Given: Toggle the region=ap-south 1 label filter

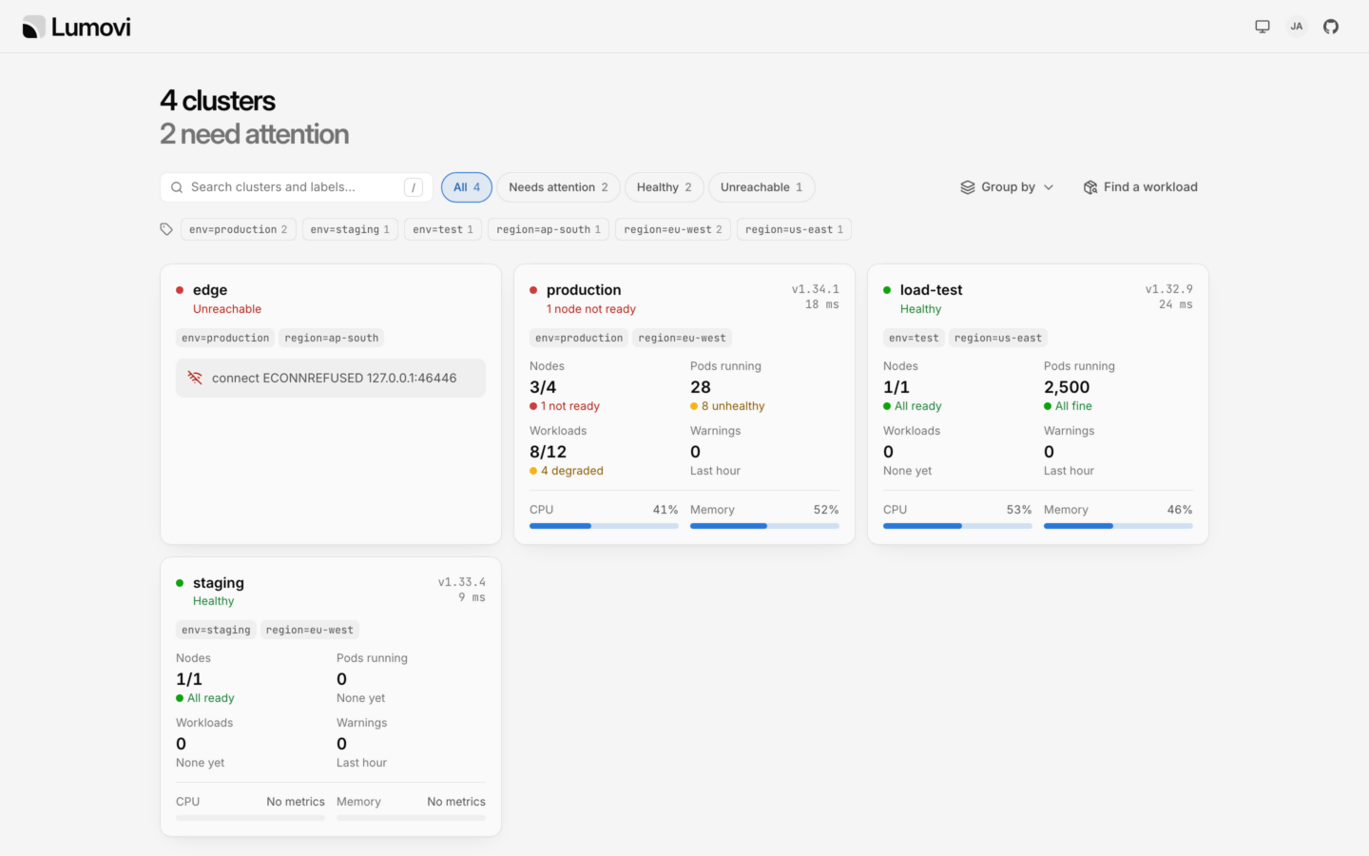Looking at the screenshot, I should [x=549, y=229].
